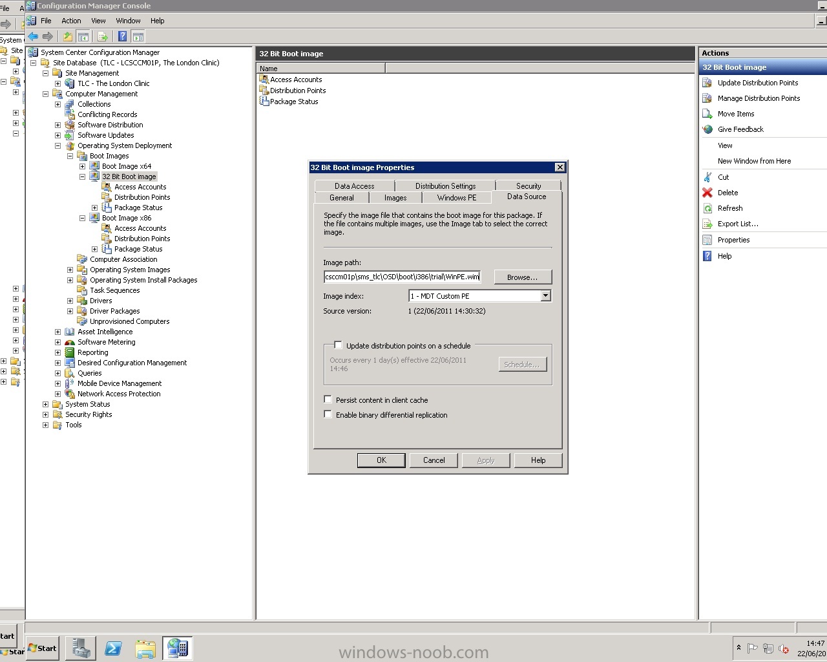This screenshot has height=662, width=827.
Task: Click the Start button on the taskbar
Action: click(x=43, y=648)
